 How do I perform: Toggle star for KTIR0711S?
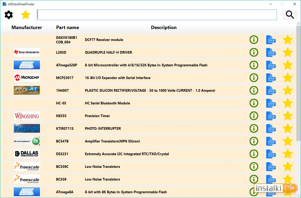click(288, 128)
